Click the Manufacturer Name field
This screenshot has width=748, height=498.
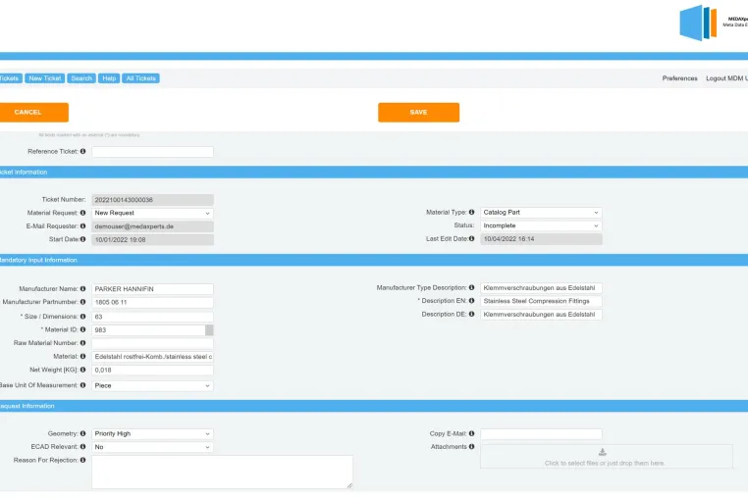pos(153,289)
